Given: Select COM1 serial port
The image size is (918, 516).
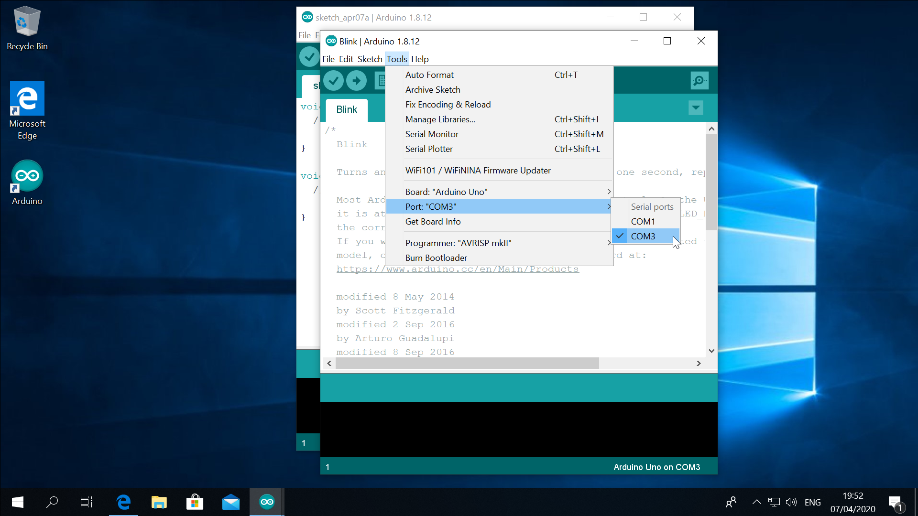Looking at the screenshot, I should click(646, 222).
